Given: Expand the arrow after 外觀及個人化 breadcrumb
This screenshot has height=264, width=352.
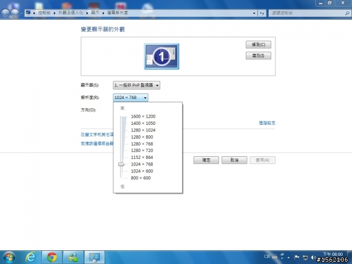Looking at the screenshot, I should (87, 13).
